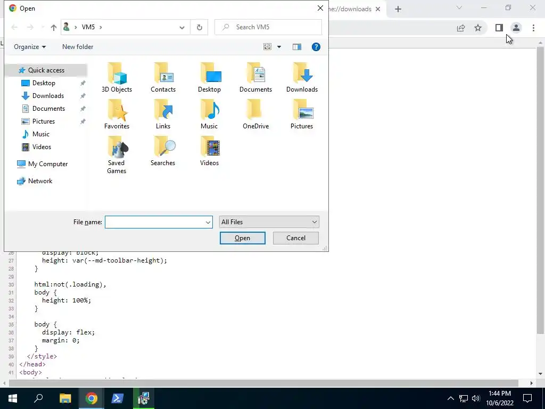
Task: Select the Videos folder in file list
Action: click(209, 151)
